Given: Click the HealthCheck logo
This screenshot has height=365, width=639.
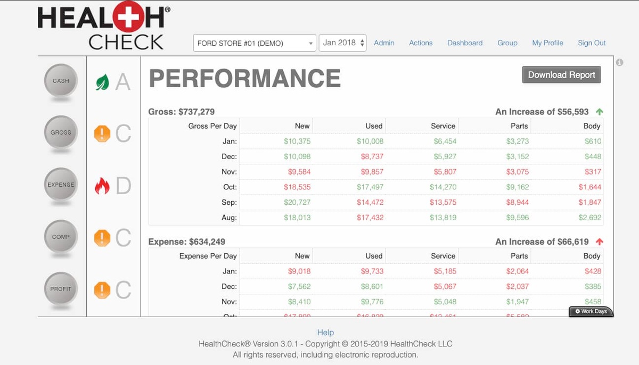Looking at the screenshot, I should (x=101, y=28).
